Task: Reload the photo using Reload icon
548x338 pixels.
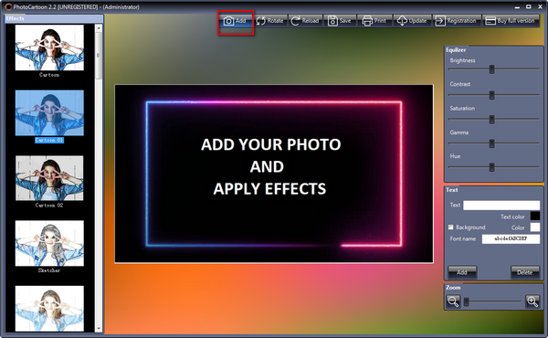Action: pyautogui.click(x=295, y=21)
